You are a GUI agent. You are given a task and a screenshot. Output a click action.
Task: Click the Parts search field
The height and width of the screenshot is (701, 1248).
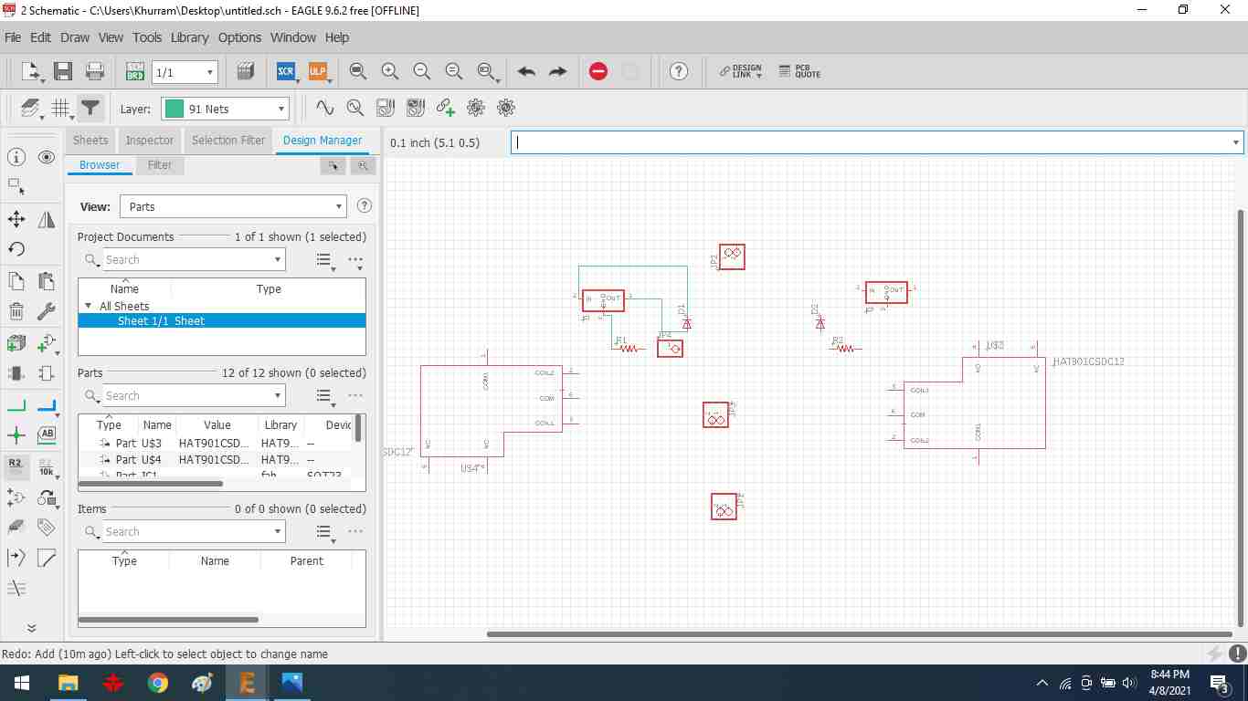[188, 395]
